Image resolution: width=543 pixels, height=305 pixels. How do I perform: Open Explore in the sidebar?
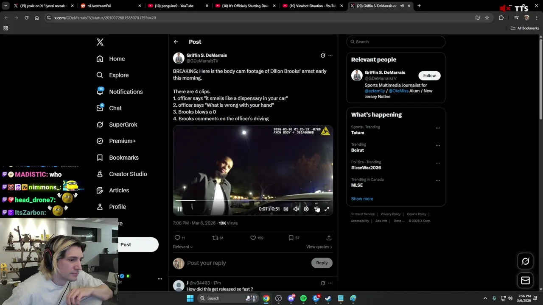coord(112,75)
